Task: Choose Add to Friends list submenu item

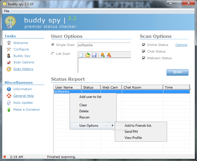Action: (141, 126)
